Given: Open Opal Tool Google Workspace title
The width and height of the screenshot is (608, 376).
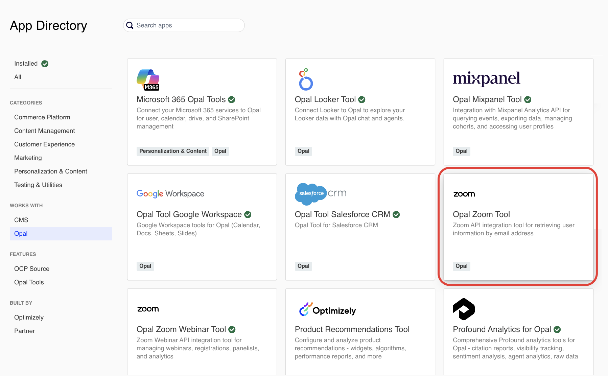Looking at the screenshot, I should coord(189,214).
